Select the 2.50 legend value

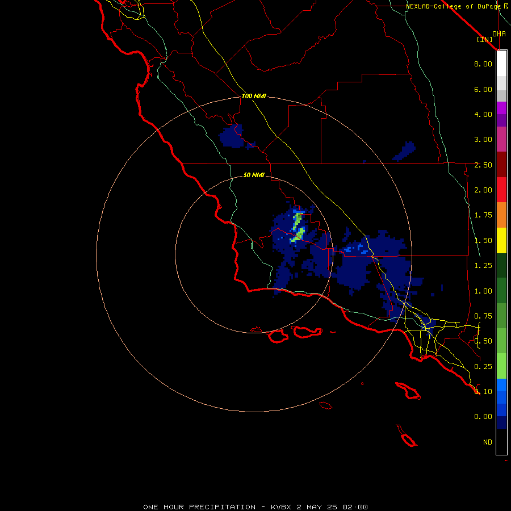483,165
